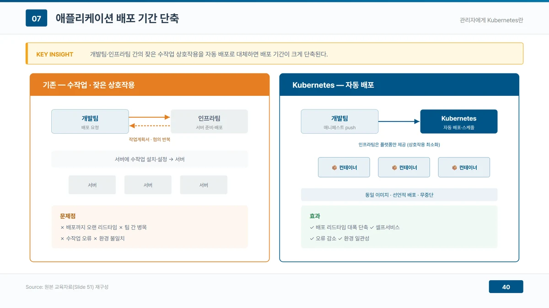549x308 pixels.
Task: Click the dashed orange arrow toward 개발팀
Action: coord(150,125)
